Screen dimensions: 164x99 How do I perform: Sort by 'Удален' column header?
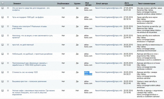(x=77, y=3)
